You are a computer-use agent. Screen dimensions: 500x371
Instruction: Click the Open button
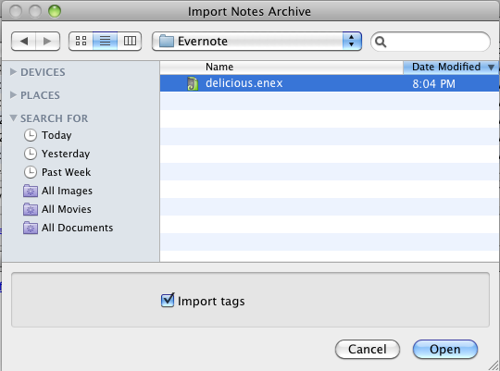click(x=445, y=349)
